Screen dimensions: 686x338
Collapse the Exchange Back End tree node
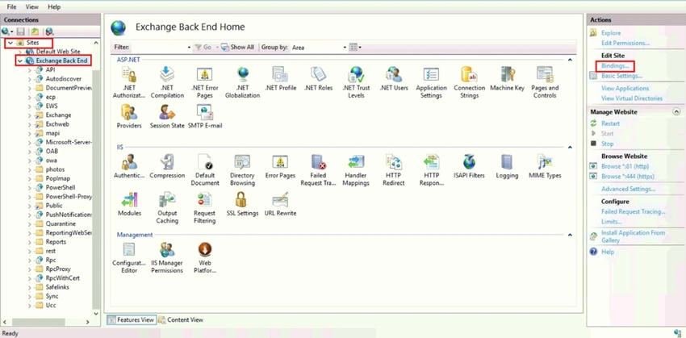[19, 61]
